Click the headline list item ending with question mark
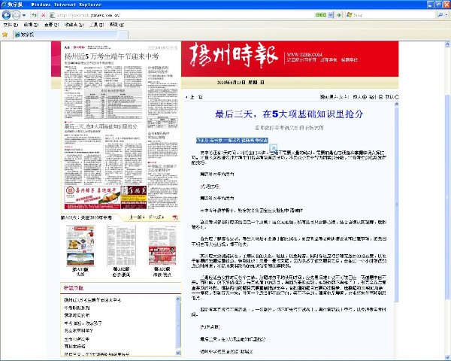The height and width of the screenshot is (361, 451). click(x=78, y=330)
